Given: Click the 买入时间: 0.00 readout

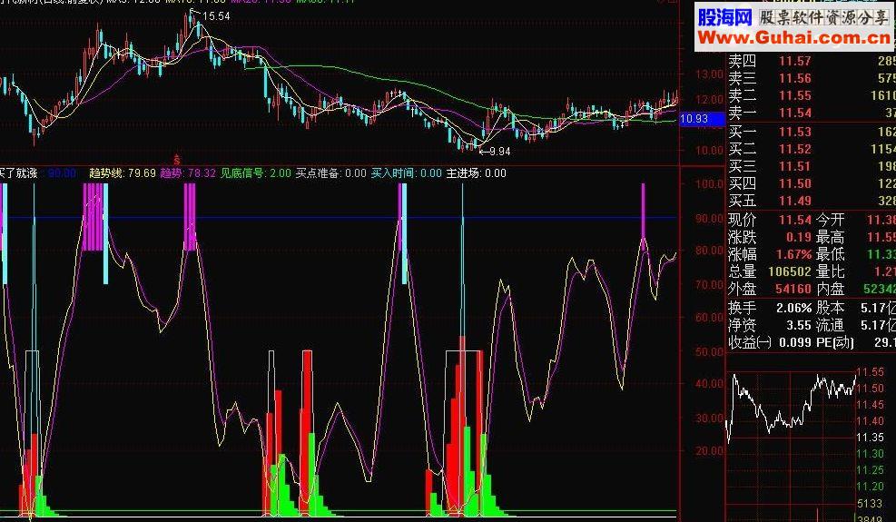Looking at the screenshot, I should (x=407, y=173).
